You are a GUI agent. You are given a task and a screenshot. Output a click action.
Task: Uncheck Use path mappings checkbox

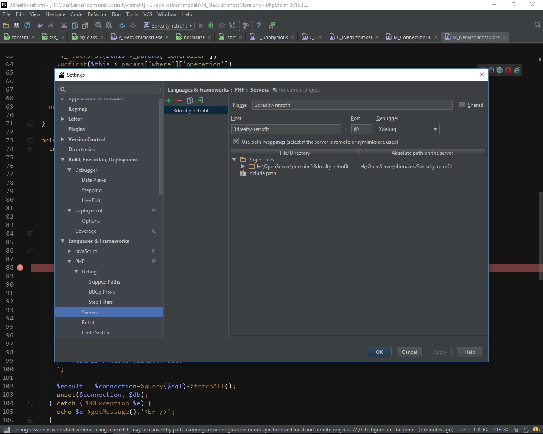pos(236,142)
